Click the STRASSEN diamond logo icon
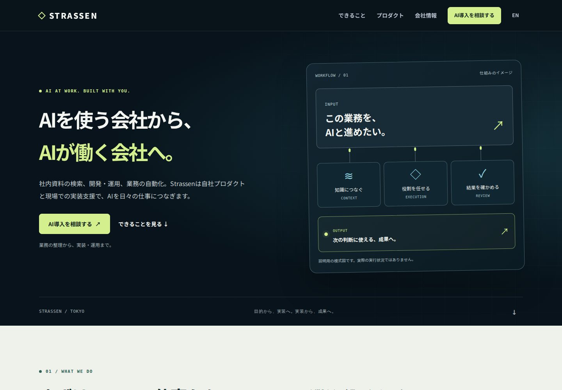562x390 pixels. 42,16
